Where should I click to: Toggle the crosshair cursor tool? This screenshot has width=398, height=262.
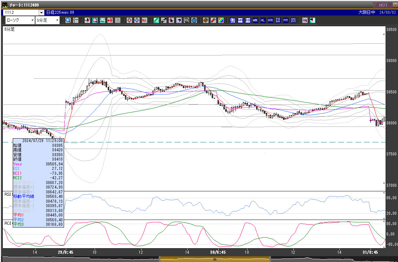76,20
